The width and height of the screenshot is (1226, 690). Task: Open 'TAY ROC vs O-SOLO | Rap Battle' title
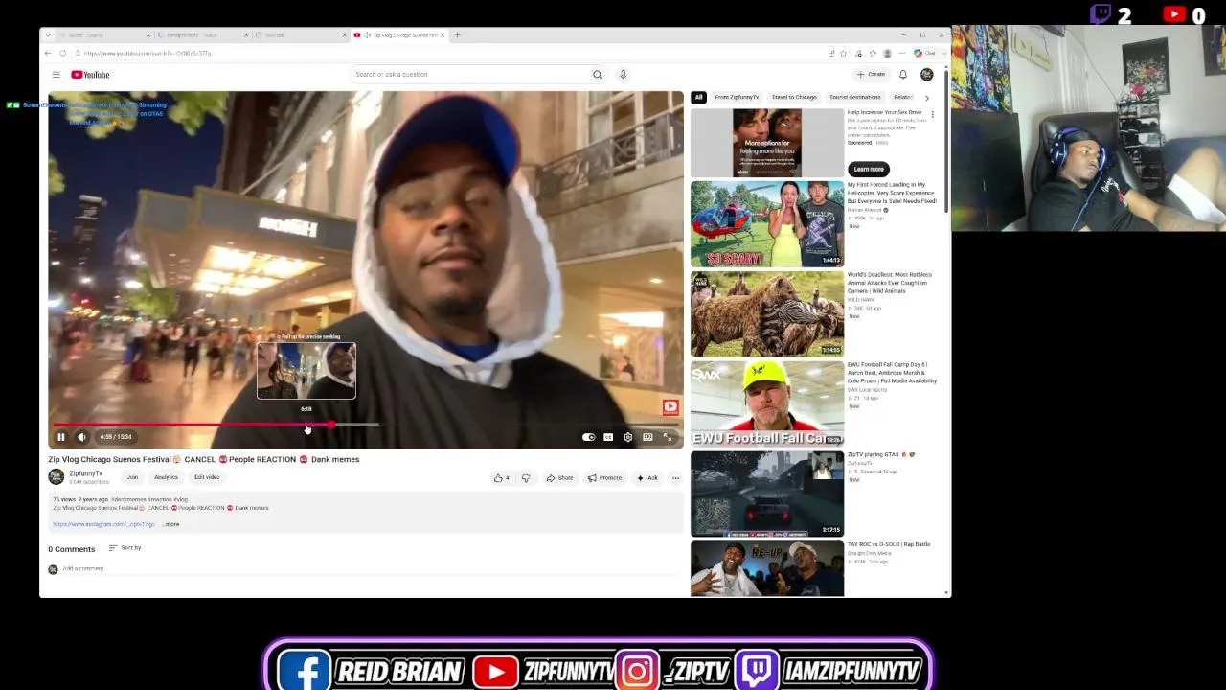point(889,544)
